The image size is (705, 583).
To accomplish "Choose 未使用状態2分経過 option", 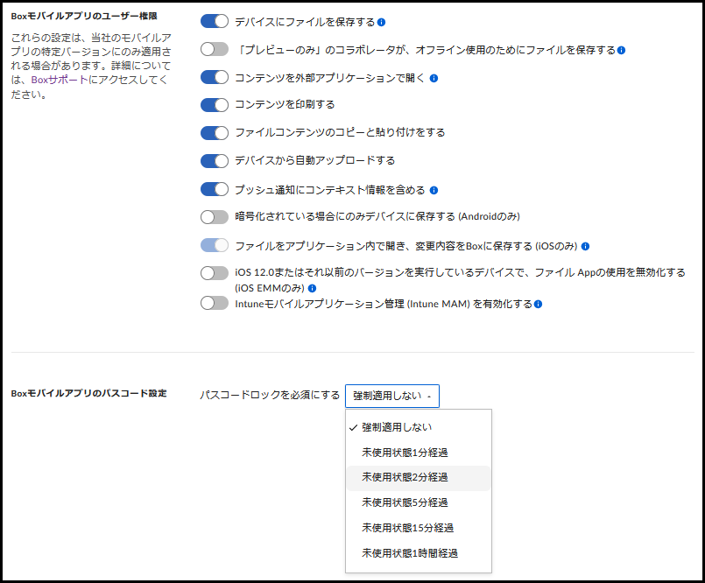I will [418, 477].
